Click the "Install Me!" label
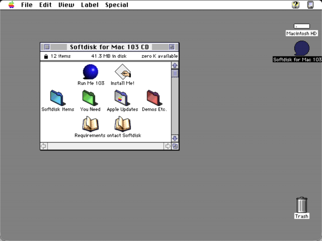This screenshot has height=241, width=322. pyautogui.click(x=122, y=83)
